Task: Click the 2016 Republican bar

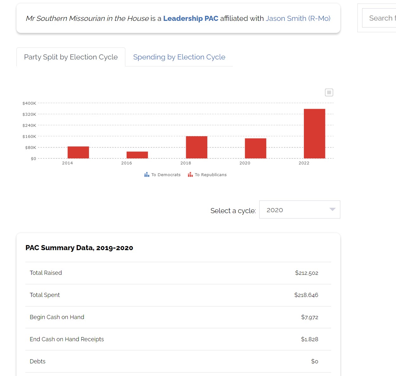Action: point(137,155)
